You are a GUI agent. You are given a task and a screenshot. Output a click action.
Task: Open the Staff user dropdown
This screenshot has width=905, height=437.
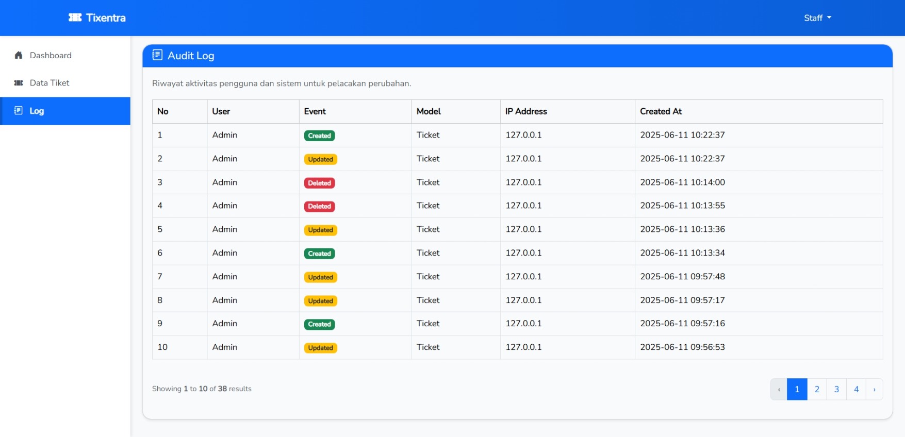tap(817, 18)
